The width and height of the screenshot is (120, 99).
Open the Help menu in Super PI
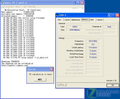click(32, 7)
